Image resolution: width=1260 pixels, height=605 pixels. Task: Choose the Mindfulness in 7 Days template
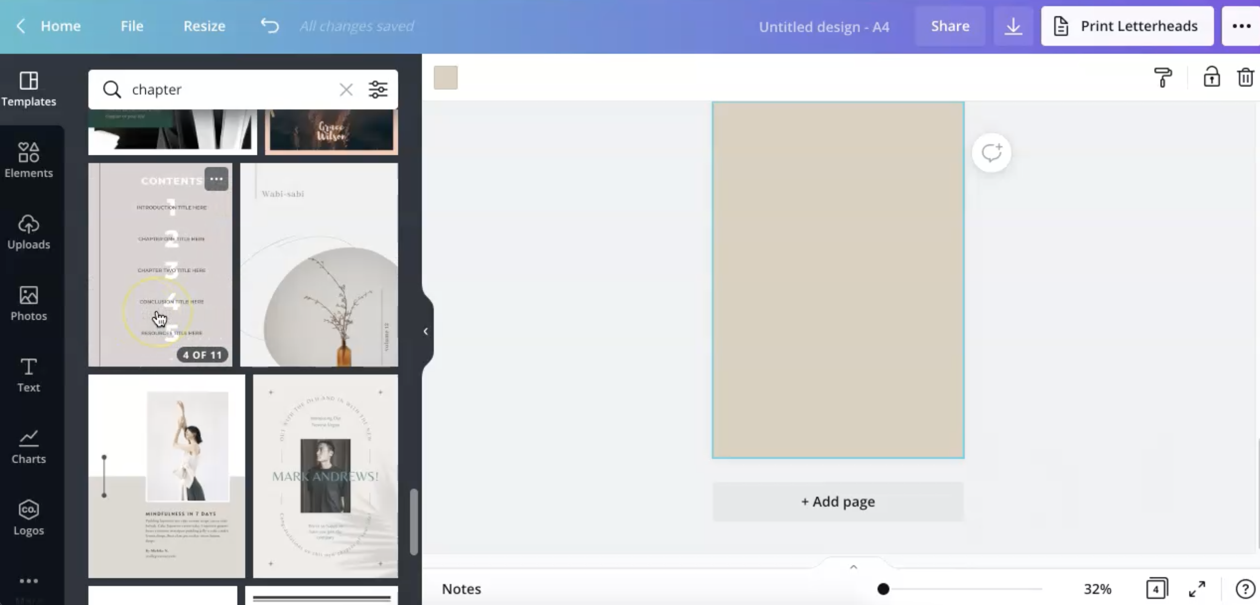[166, 476]
